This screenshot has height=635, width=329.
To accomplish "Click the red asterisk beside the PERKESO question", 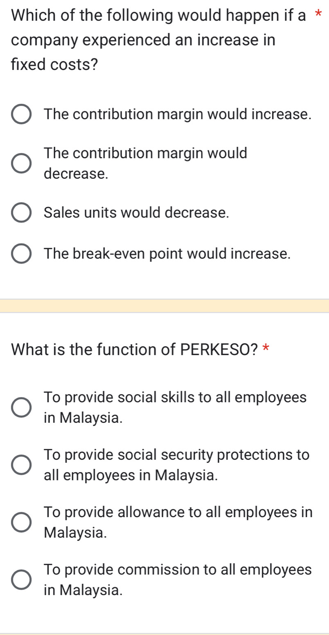I will pos(266,349).
